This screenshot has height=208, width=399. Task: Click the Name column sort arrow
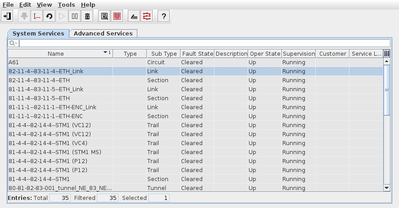point(106,53)
